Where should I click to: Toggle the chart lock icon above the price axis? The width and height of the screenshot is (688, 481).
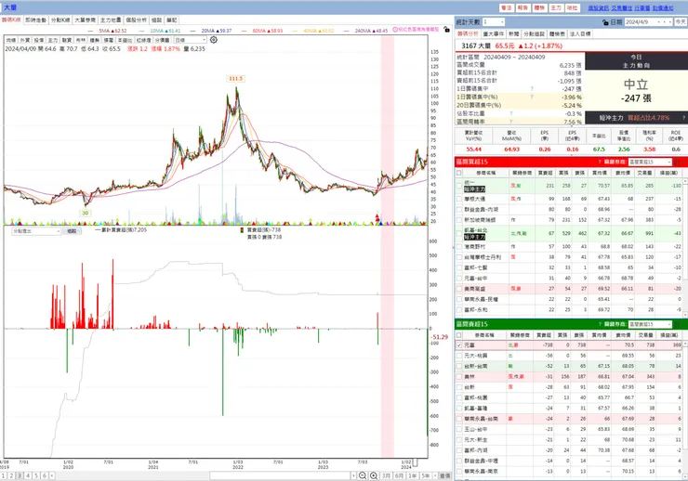tap(446, 30)
